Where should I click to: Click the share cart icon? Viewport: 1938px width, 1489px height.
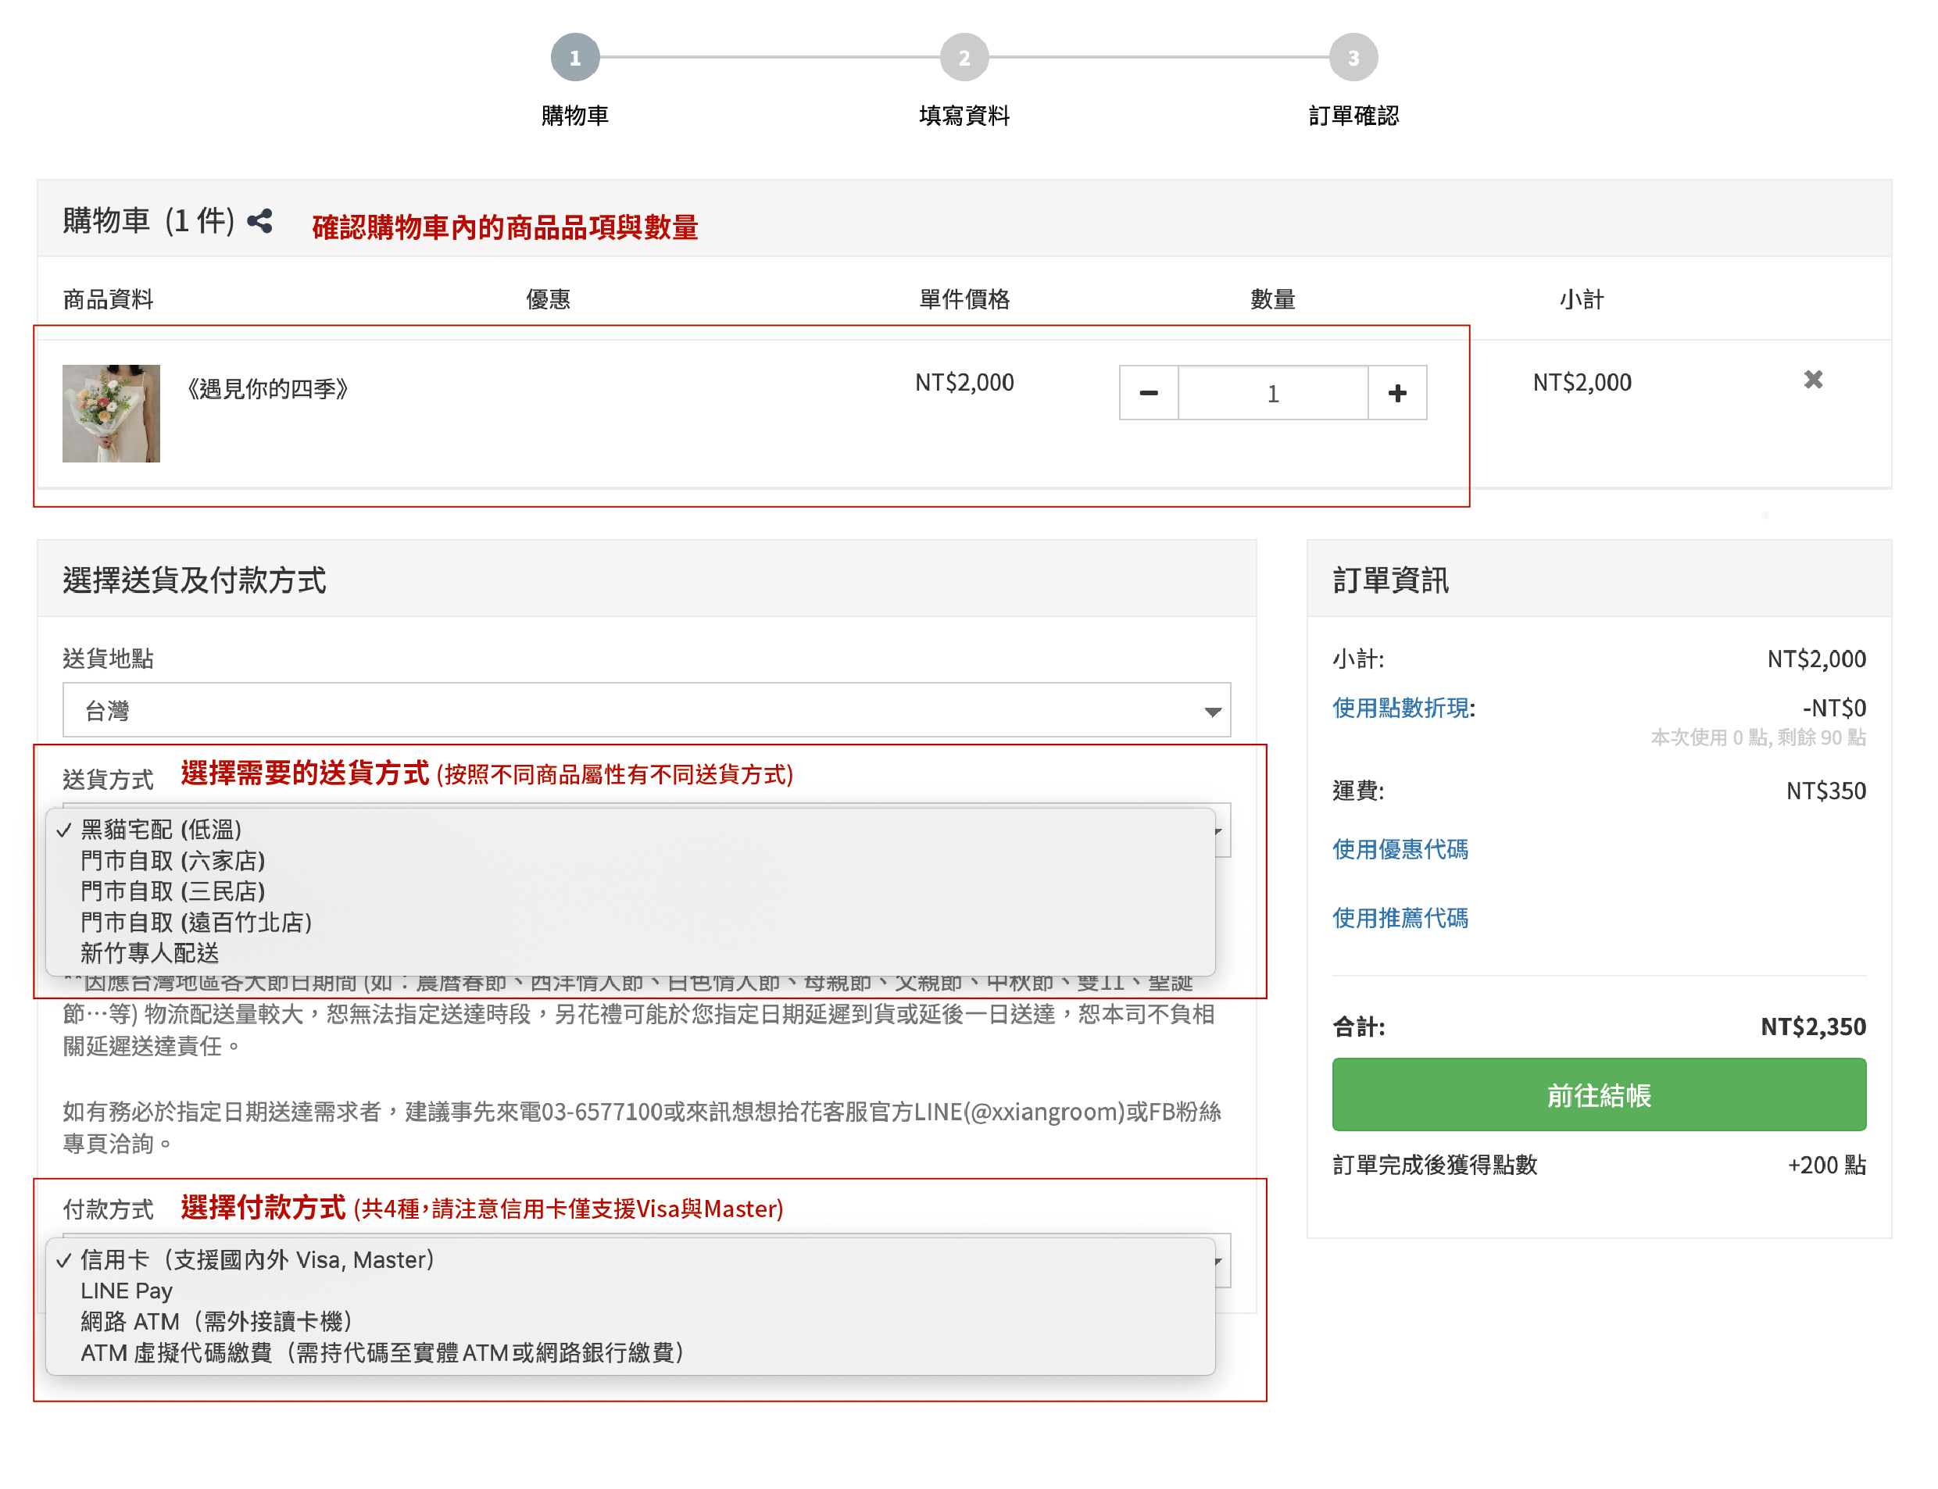coord(259,220)
